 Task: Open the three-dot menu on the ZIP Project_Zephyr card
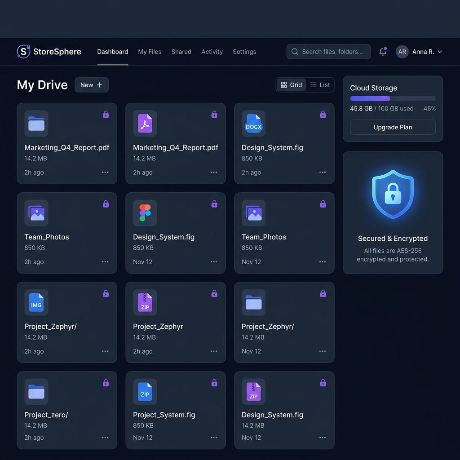pos(214,351)
